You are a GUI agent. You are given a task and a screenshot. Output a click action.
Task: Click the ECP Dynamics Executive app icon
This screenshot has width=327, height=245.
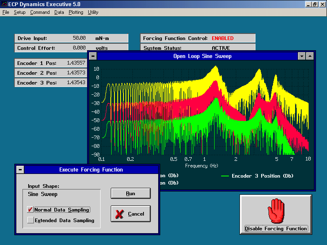pos(4,4)
